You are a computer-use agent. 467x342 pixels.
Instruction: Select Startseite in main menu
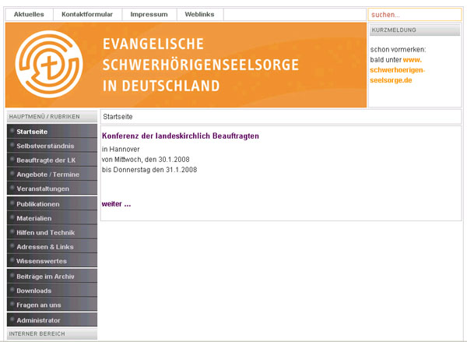pyautogui.click(x=32, y=132)
